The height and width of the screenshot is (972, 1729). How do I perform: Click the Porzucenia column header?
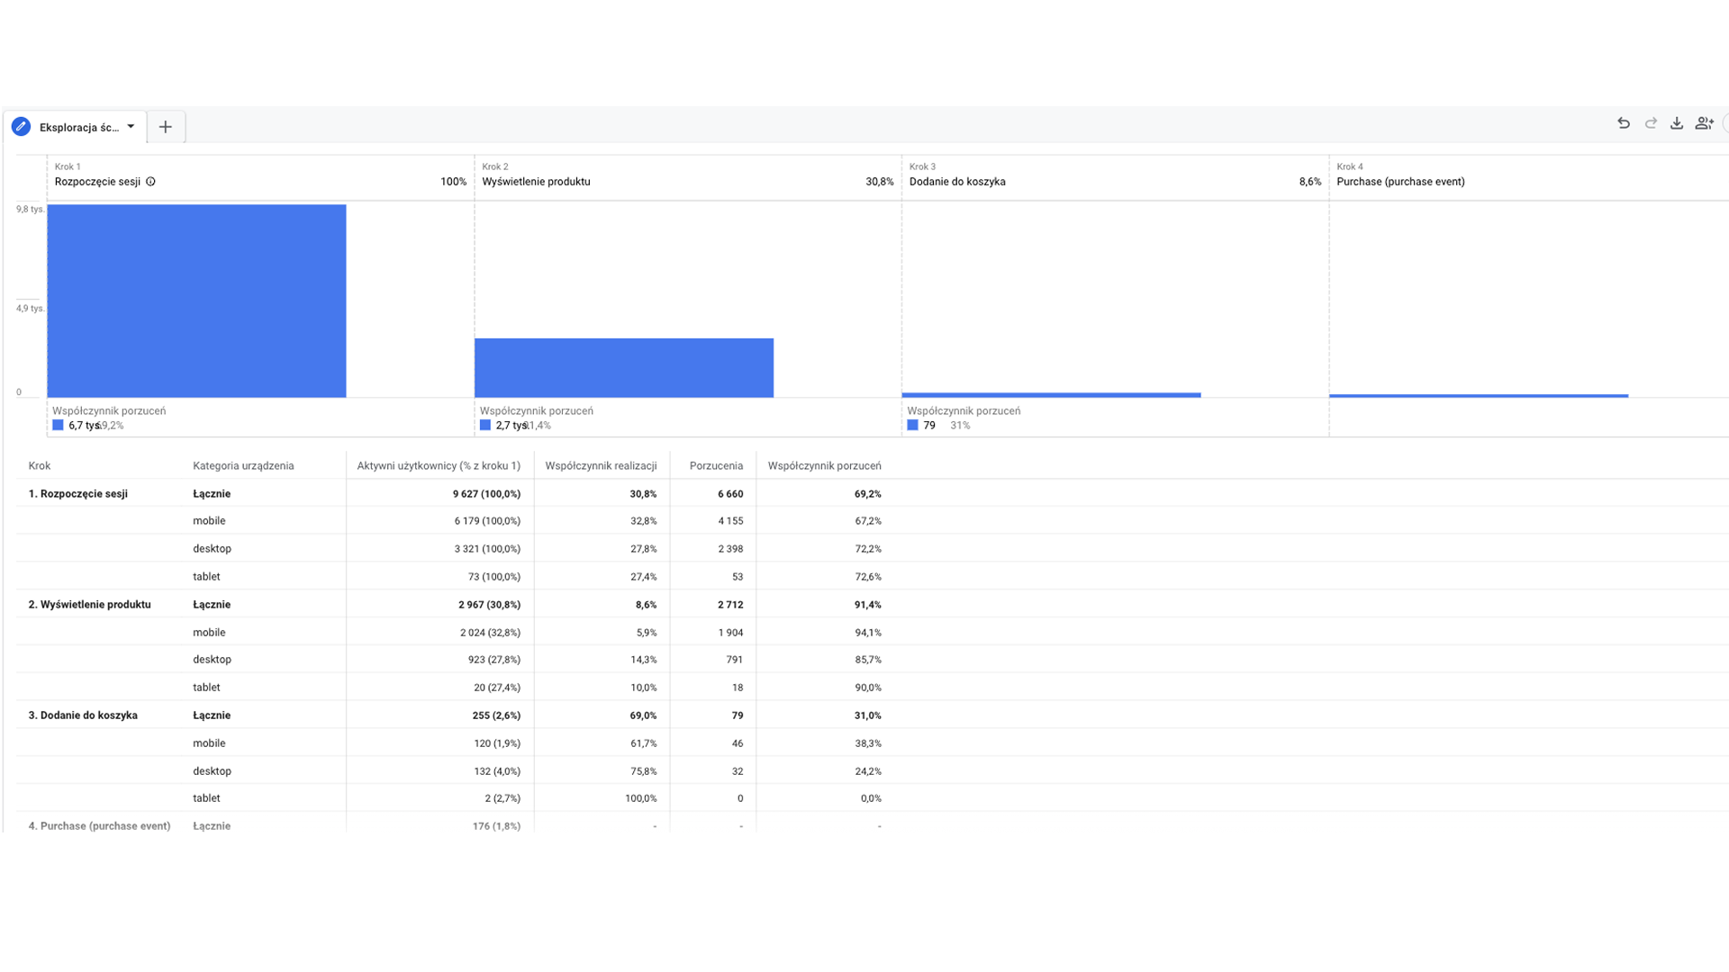[x=716, y=466]
